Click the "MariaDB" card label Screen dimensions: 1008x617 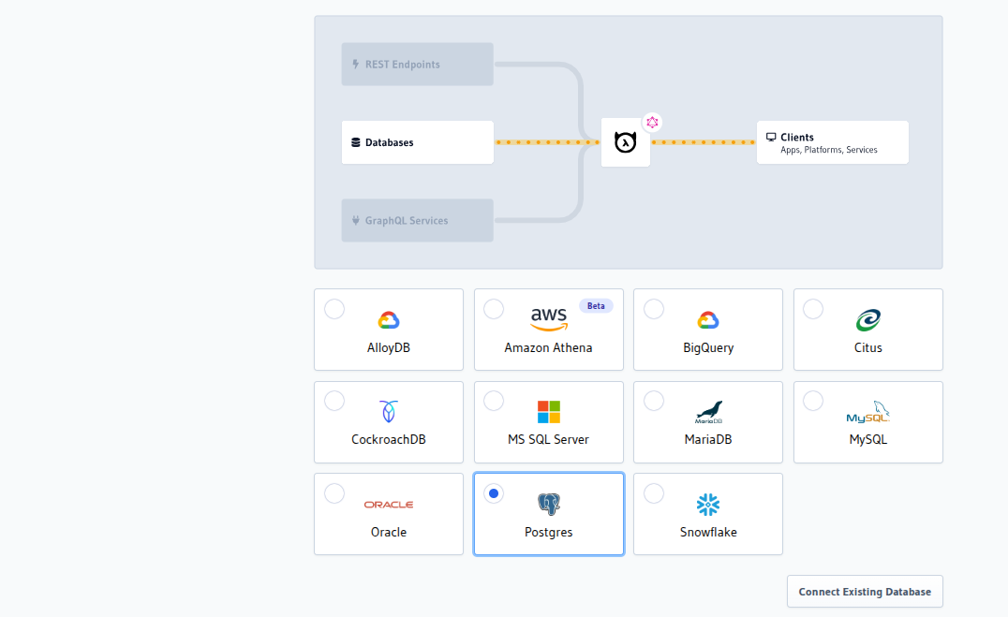(x=708, y=440)
